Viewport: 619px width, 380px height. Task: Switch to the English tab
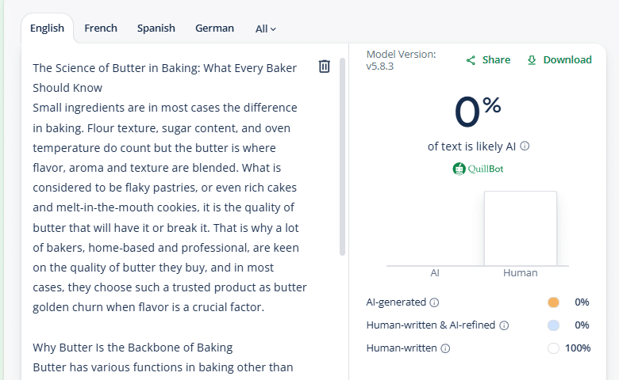(47, 28)
